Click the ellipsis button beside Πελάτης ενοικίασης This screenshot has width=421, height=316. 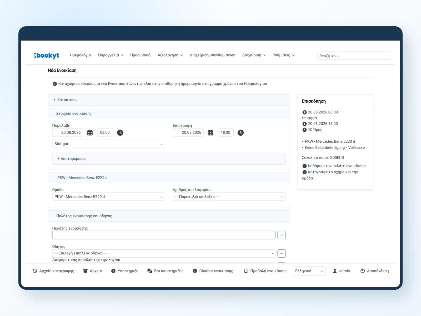(282, 235)
